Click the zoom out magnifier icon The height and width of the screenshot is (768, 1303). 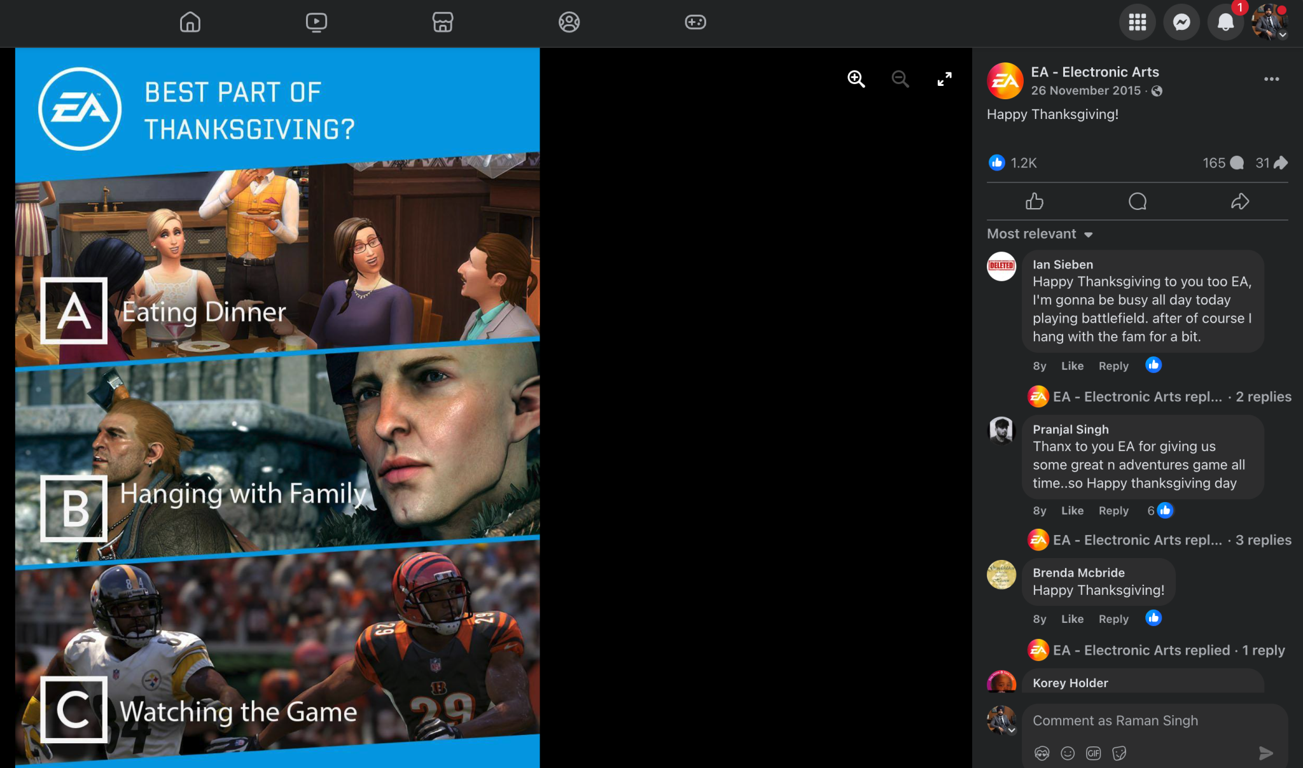point(900,79)
